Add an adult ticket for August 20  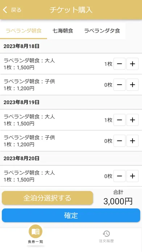click(x=132, y=176)
